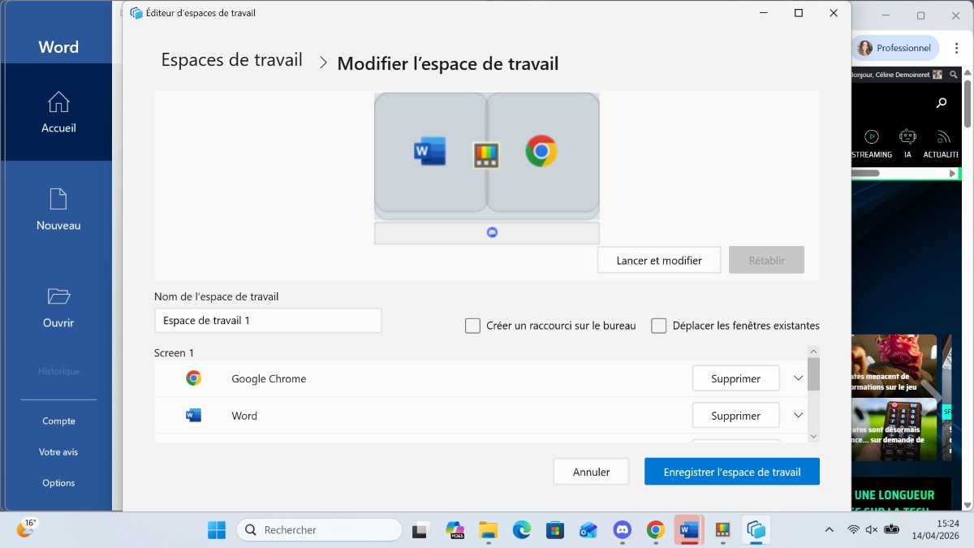The height and width of the screenshot is (548, 974).
Task: Select the Accueil home icon in Word's sidebar
Action: [x=58, y=104]
